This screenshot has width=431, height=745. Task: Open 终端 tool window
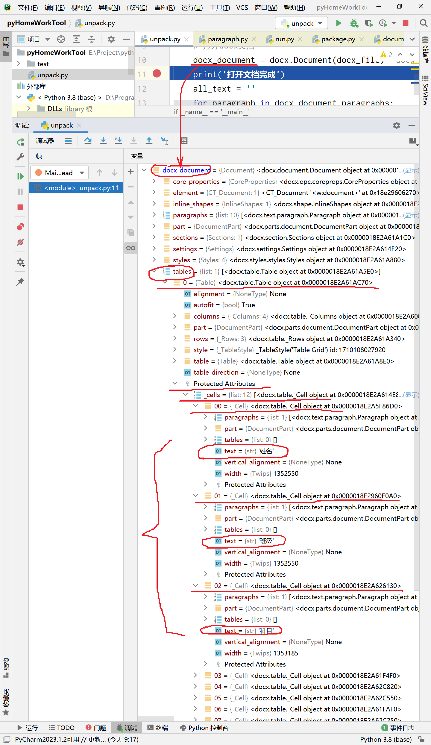(x=157, y=728)
